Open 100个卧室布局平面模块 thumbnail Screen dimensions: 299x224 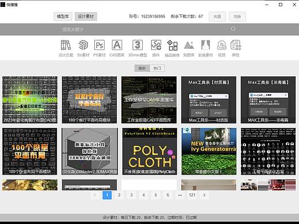pyautogui.click(x=30, y=151)
